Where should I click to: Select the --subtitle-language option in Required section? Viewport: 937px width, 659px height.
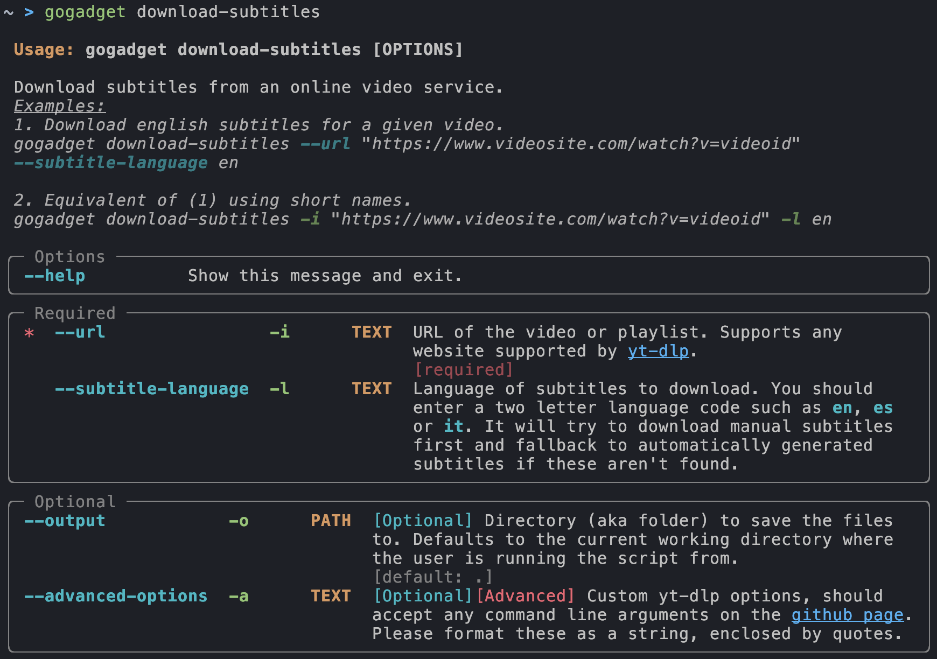pyautogui.click(x=151, y=389)
